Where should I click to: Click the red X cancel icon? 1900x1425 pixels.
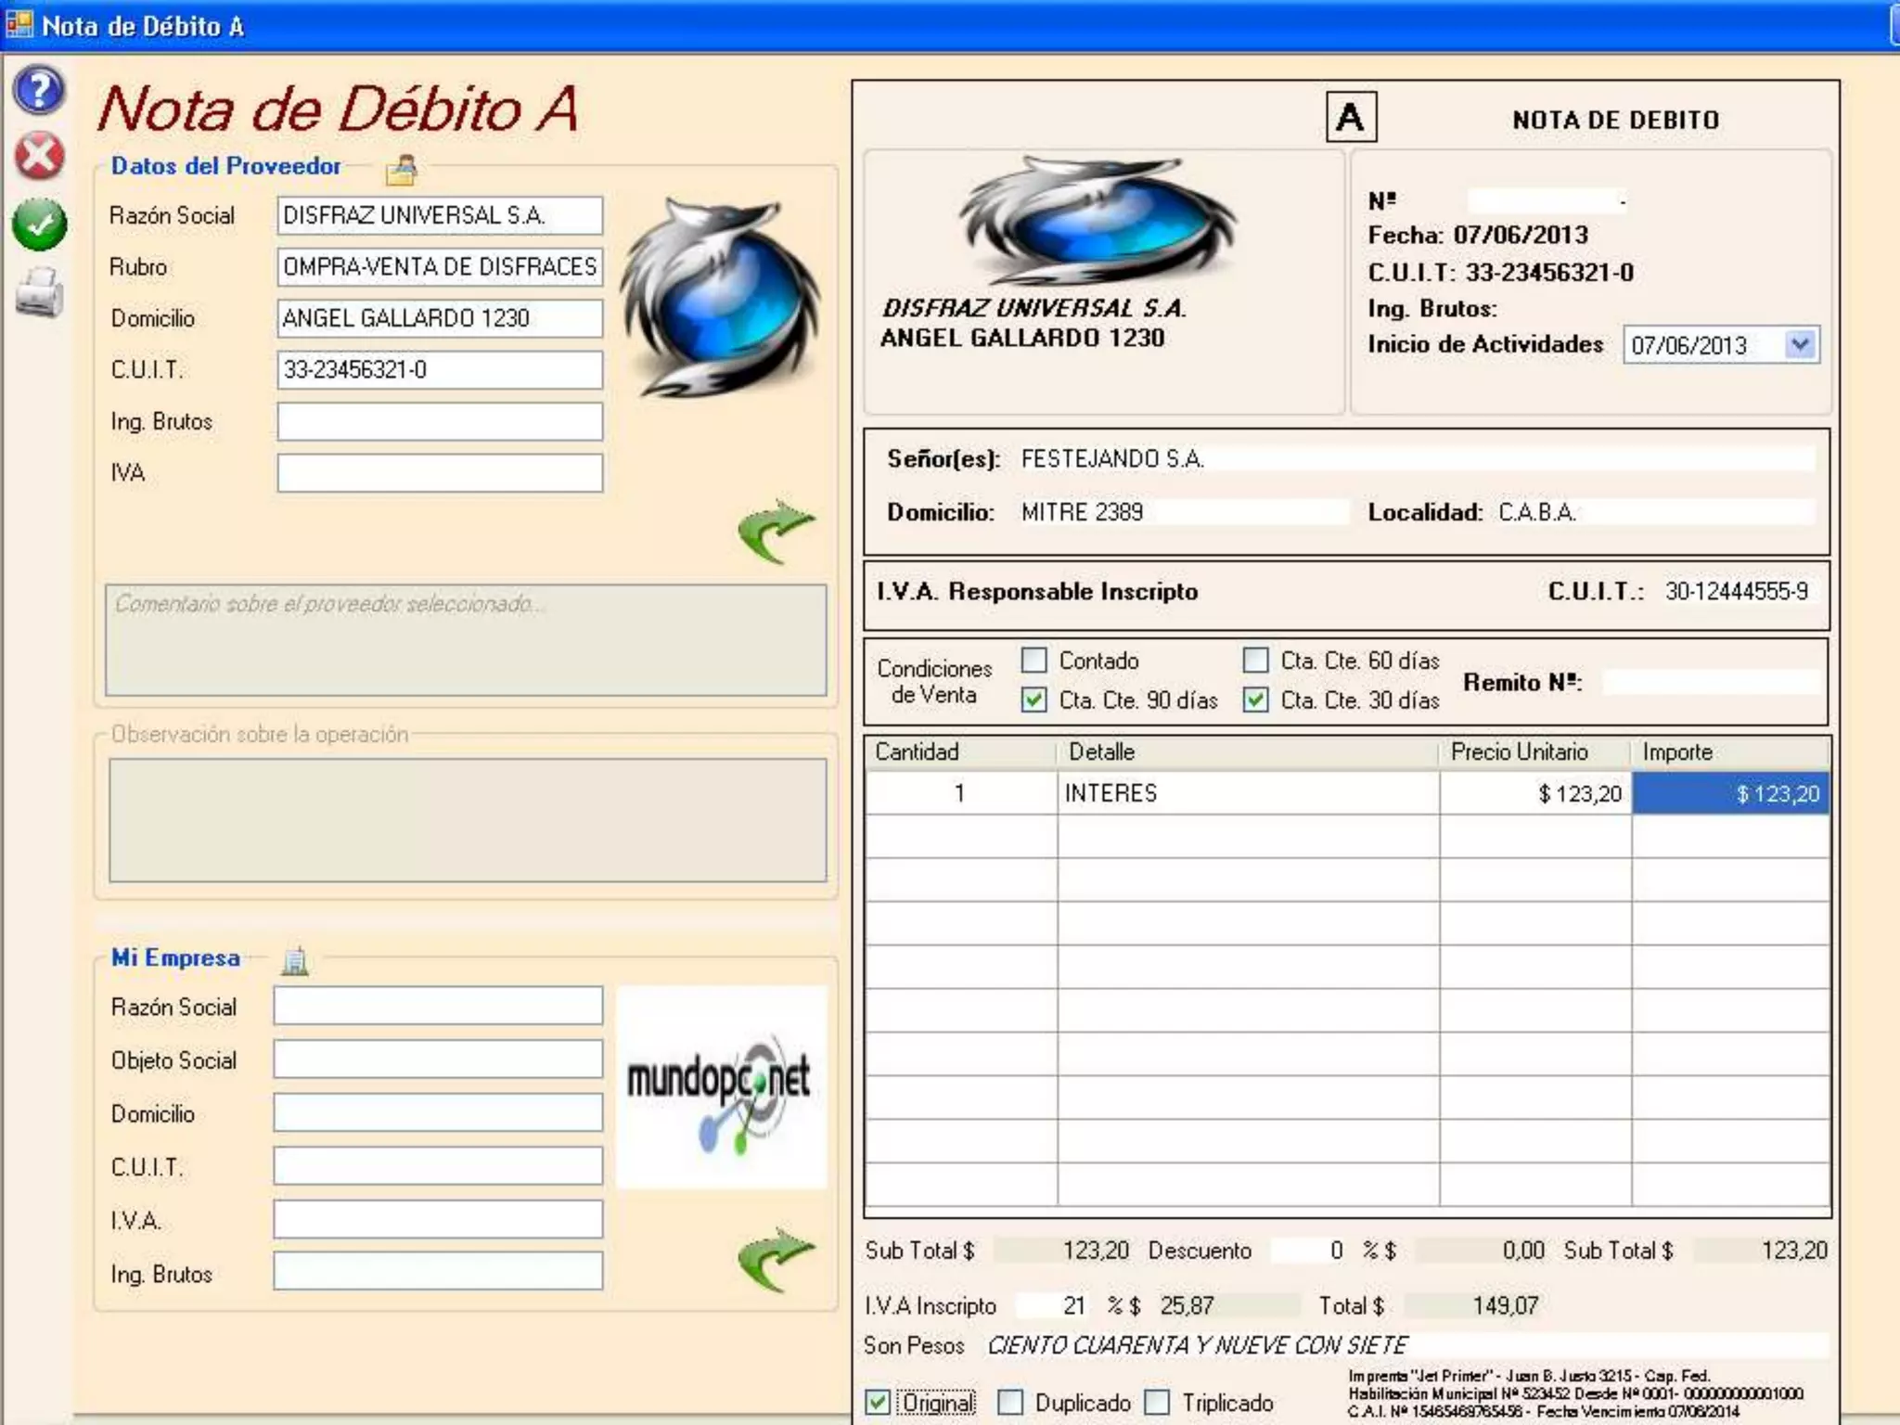pos(39,156)
